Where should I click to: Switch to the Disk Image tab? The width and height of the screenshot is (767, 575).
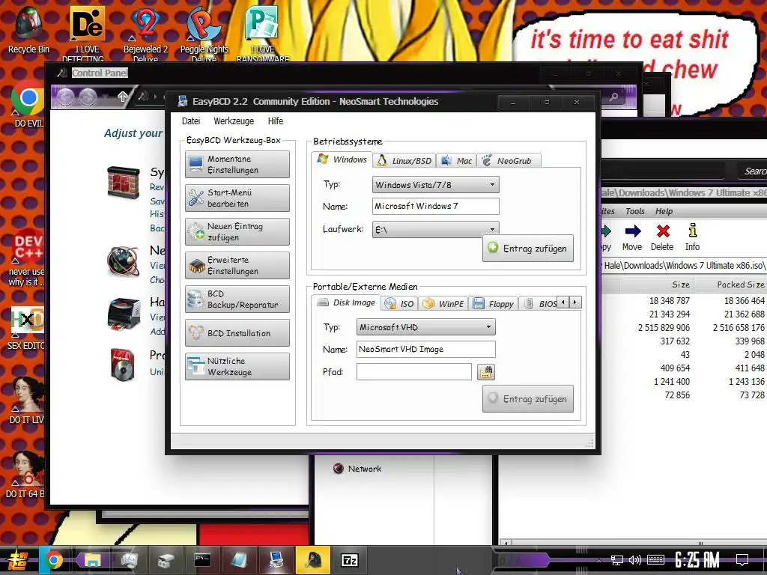point(346,302)
